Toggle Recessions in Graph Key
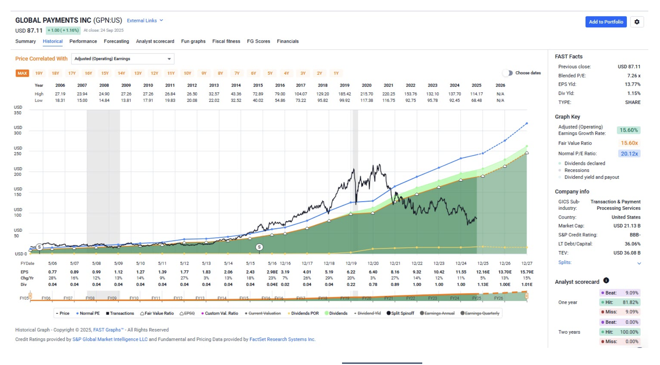 pos(574,170)
